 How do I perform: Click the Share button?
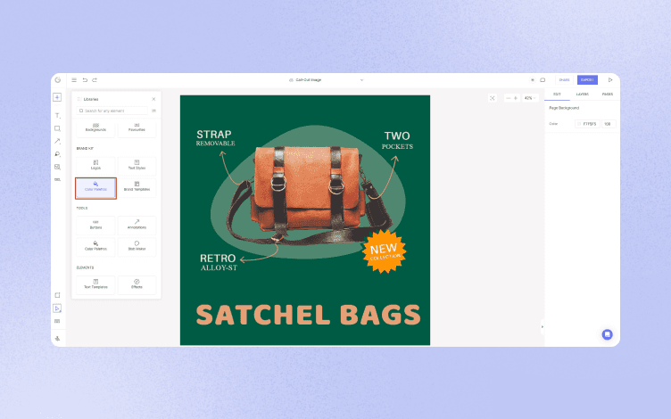pyautogui.click(x=564, y=80)
